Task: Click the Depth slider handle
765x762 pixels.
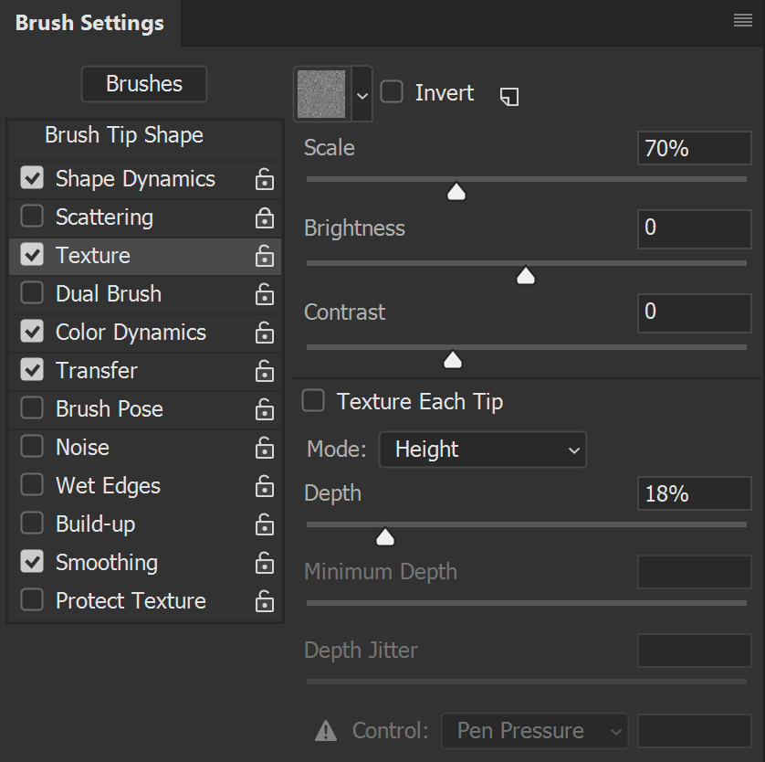Action: [385, 536]
